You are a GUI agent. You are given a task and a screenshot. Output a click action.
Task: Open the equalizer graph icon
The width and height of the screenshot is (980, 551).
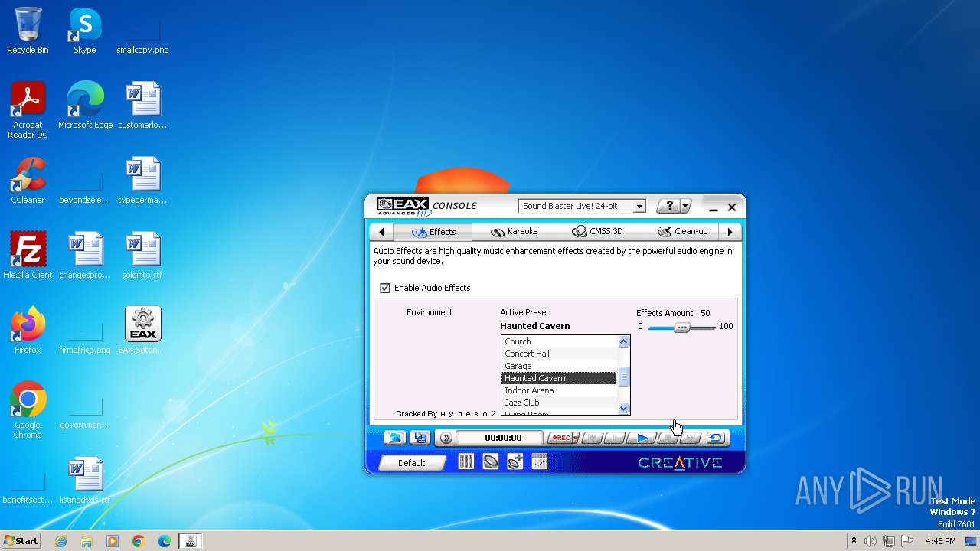[540, 461]
